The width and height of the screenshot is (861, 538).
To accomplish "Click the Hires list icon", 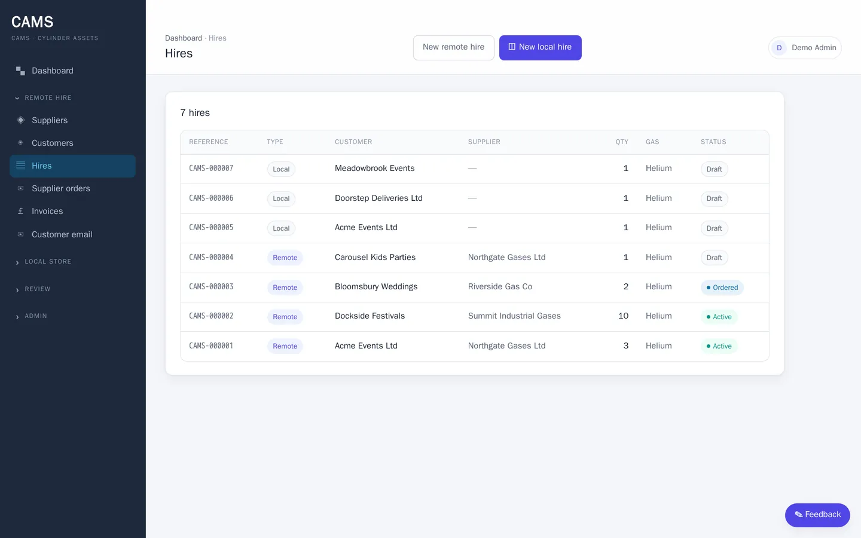I will pos(20,166).
